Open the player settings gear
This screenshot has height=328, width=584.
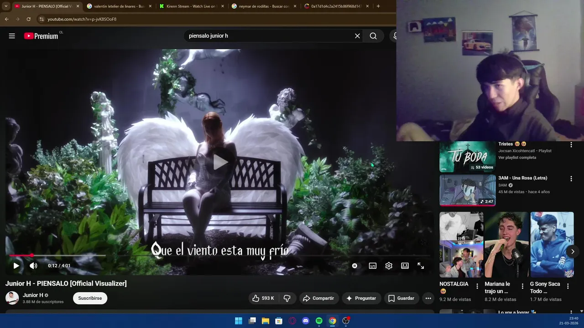click(x=389, y=266)
